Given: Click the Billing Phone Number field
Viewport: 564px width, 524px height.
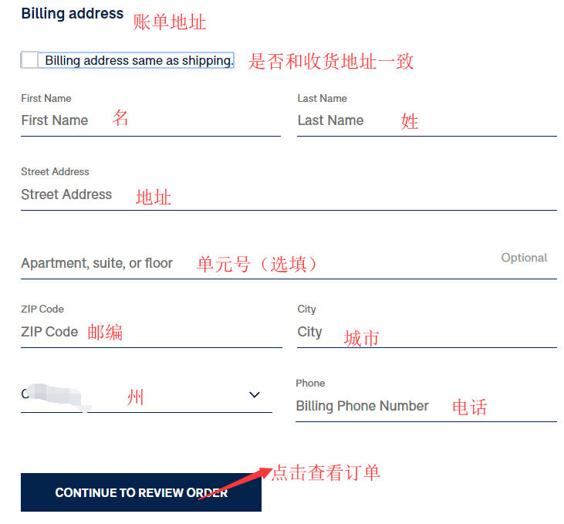Looking at the screenshot, I should click(426, 407).
